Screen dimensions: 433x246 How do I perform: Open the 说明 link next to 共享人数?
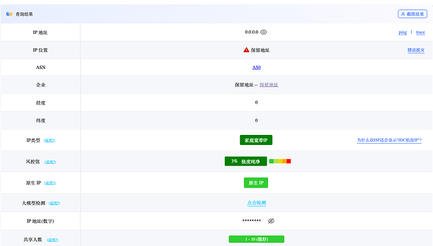click(x=53, y=240)
